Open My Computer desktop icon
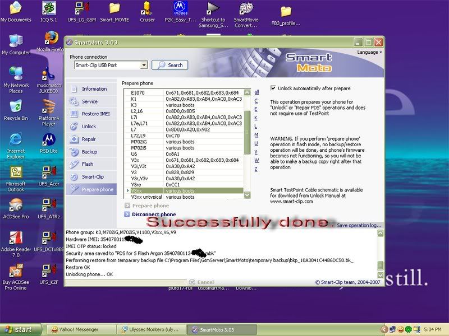The height and width of the screenshot is (336, 449). [16, 45]
